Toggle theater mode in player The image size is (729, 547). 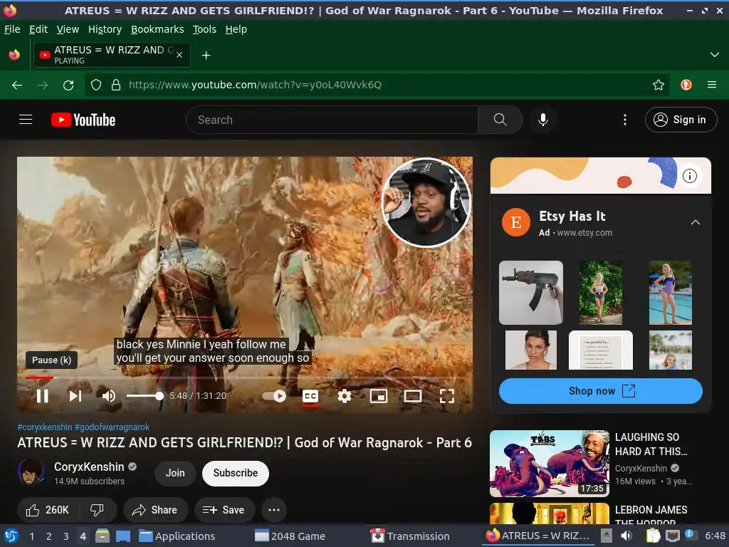click(412, 396)
